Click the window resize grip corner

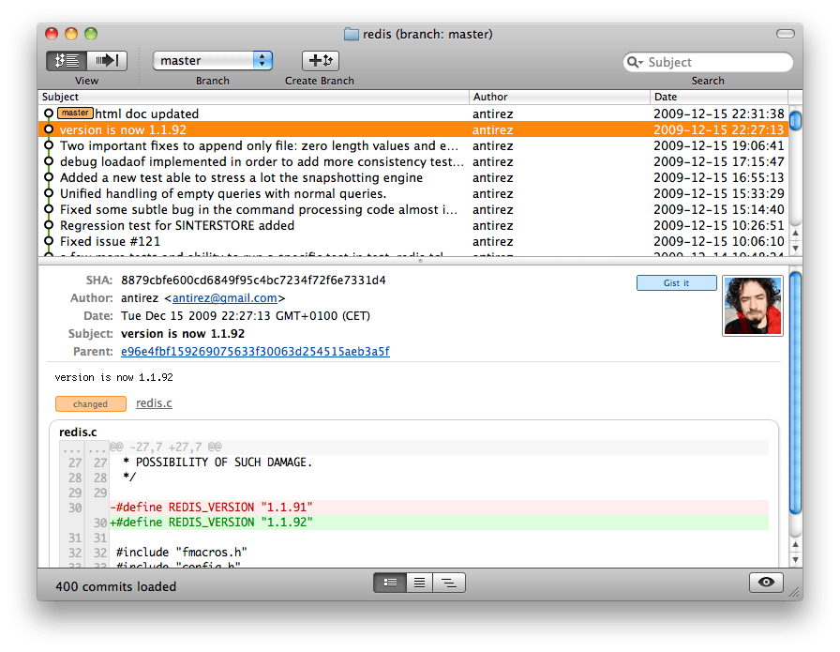click(x=796, y=593)
